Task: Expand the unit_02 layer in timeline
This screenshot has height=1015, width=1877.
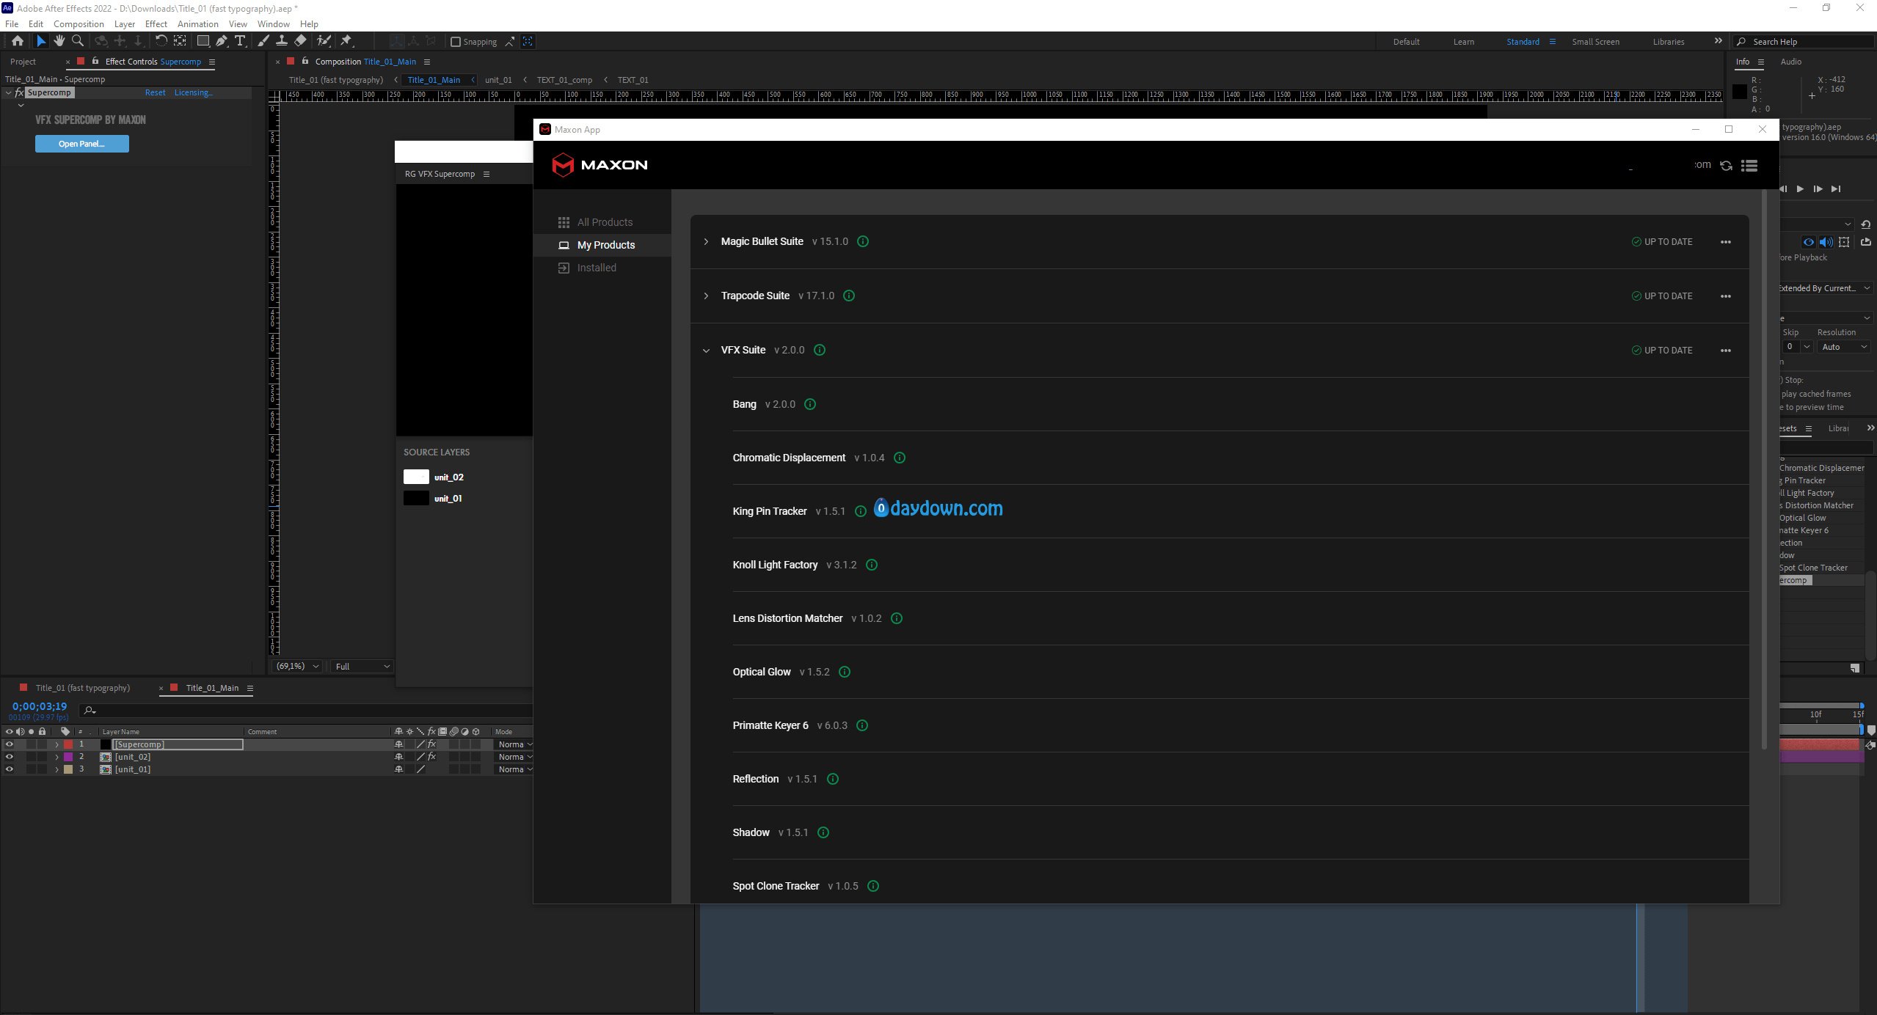Action: (57, 757)
